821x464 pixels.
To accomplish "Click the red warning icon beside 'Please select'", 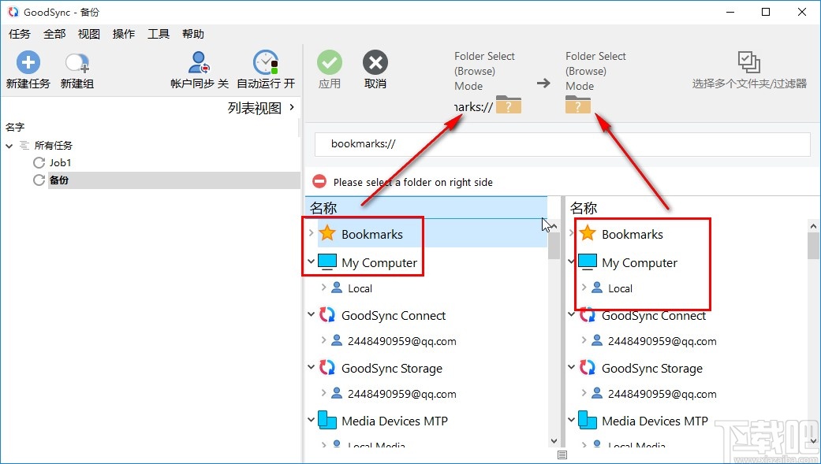I will coord(319,181).
